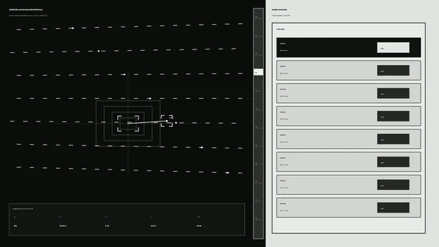
Task: Click the small bracket reticle at the line's end
Action: [x=167, y=121]
